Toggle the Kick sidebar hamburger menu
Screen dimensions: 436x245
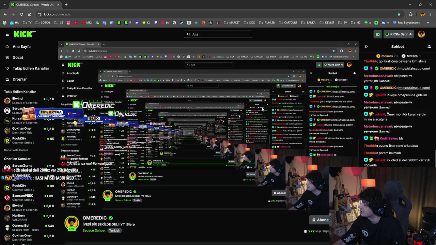coord(7,34)
